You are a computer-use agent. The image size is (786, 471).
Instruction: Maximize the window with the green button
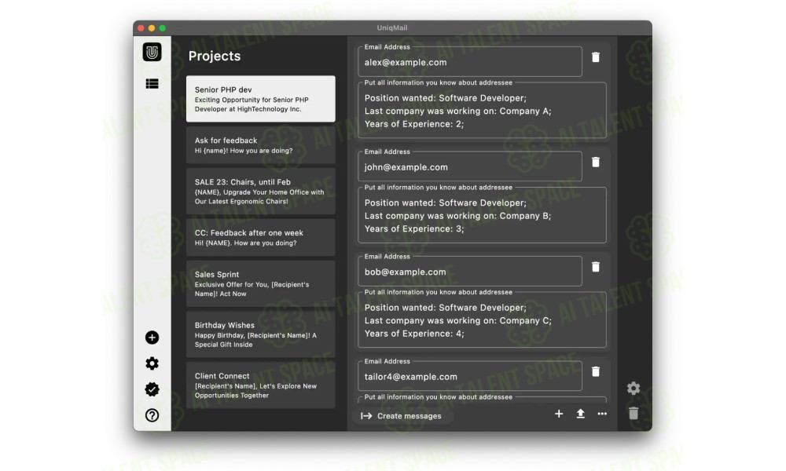(x=163, y=28)
